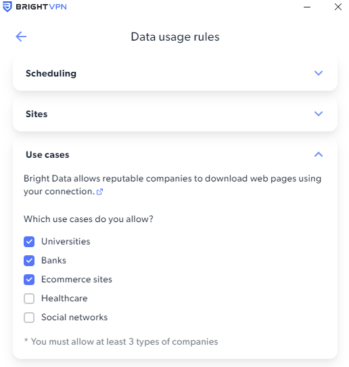Open the external link icon after 'your connection.'
The height and width of the screenshot is (367, 349).
point(100,192)
